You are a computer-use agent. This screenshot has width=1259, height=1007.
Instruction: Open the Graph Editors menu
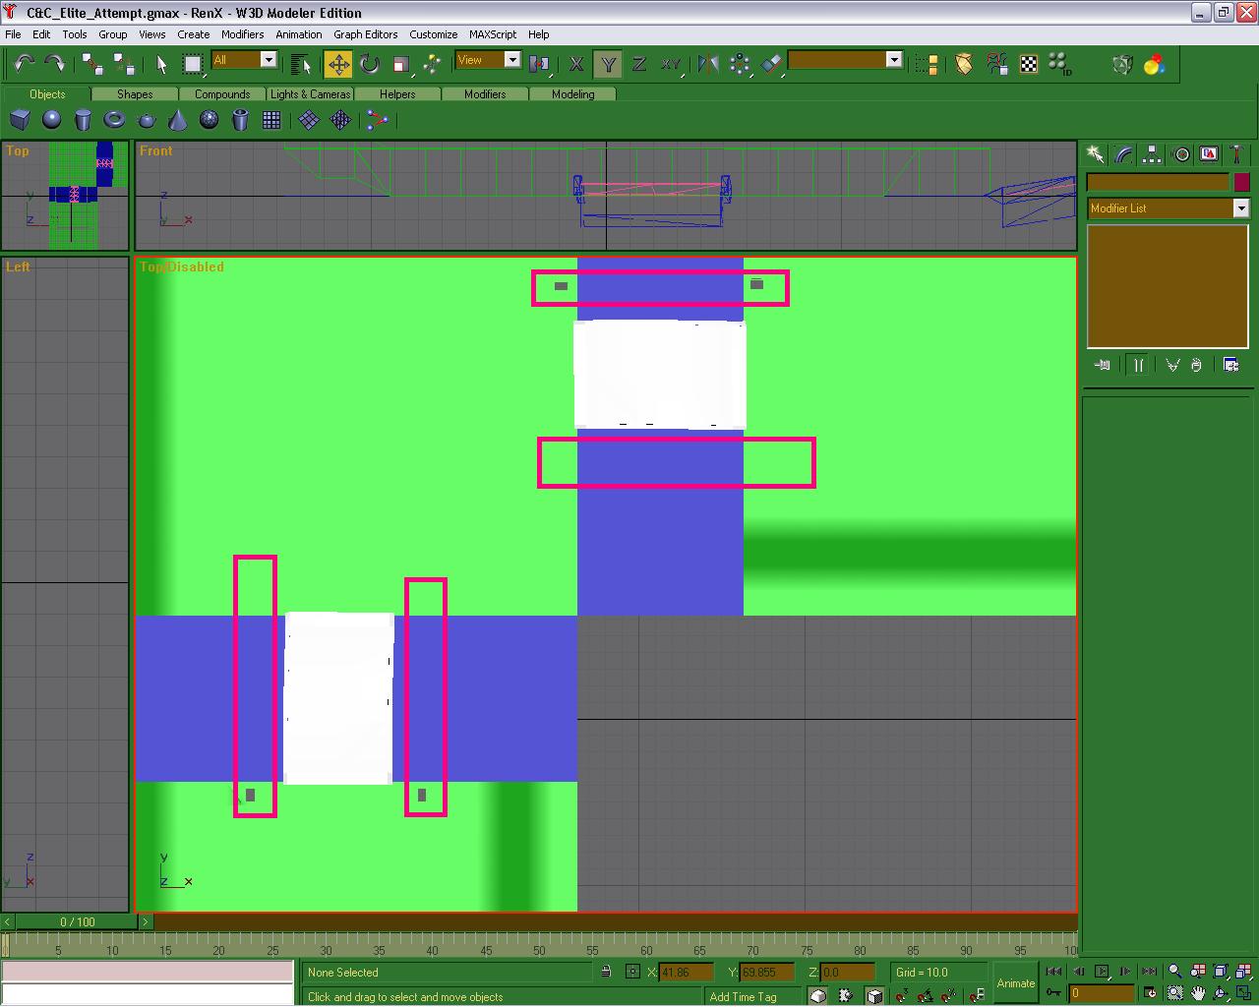[365, 34]
